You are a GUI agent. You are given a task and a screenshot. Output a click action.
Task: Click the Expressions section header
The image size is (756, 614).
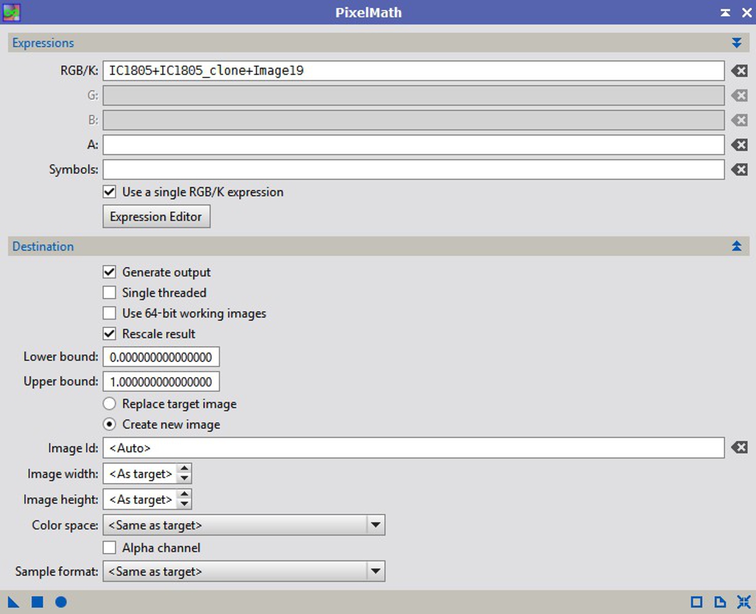[x=378, y=43]
